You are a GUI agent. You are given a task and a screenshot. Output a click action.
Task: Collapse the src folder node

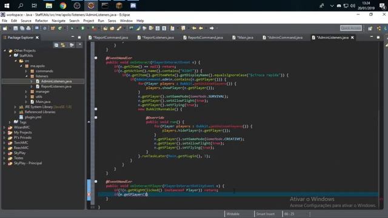(16, 61)
